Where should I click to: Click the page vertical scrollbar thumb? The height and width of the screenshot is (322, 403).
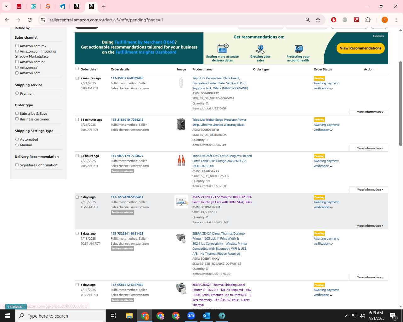[400, 104]
